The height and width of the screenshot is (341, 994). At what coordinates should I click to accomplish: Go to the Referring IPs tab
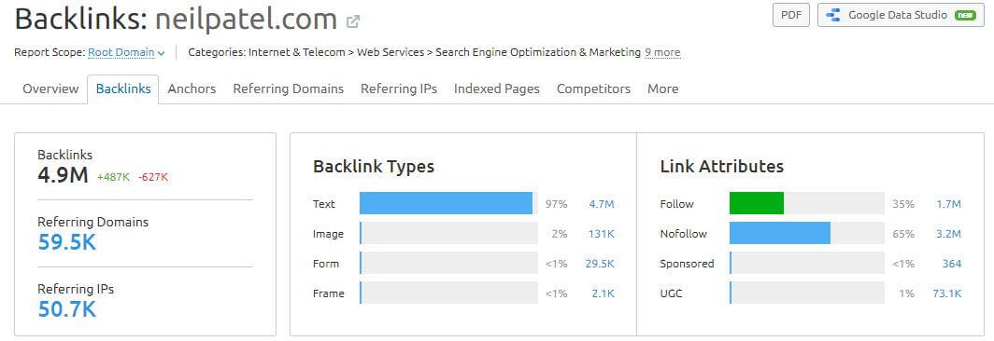tap(399, 89)
